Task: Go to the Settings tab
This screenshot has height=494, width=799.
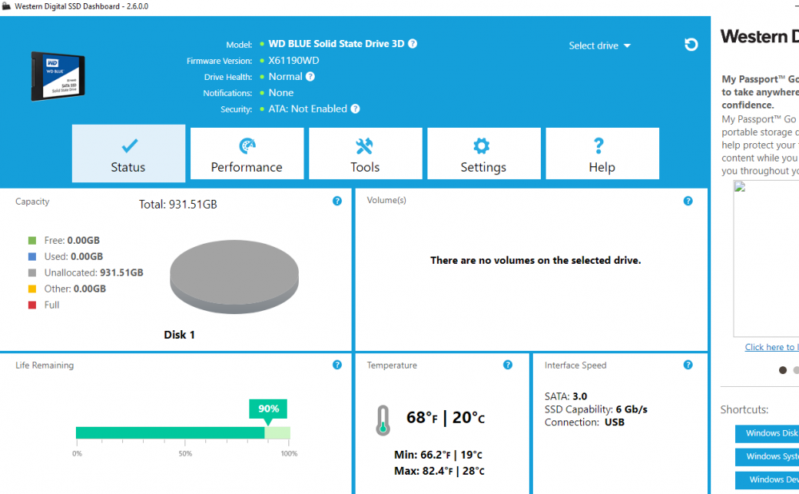Action: (x=483, y=153)
